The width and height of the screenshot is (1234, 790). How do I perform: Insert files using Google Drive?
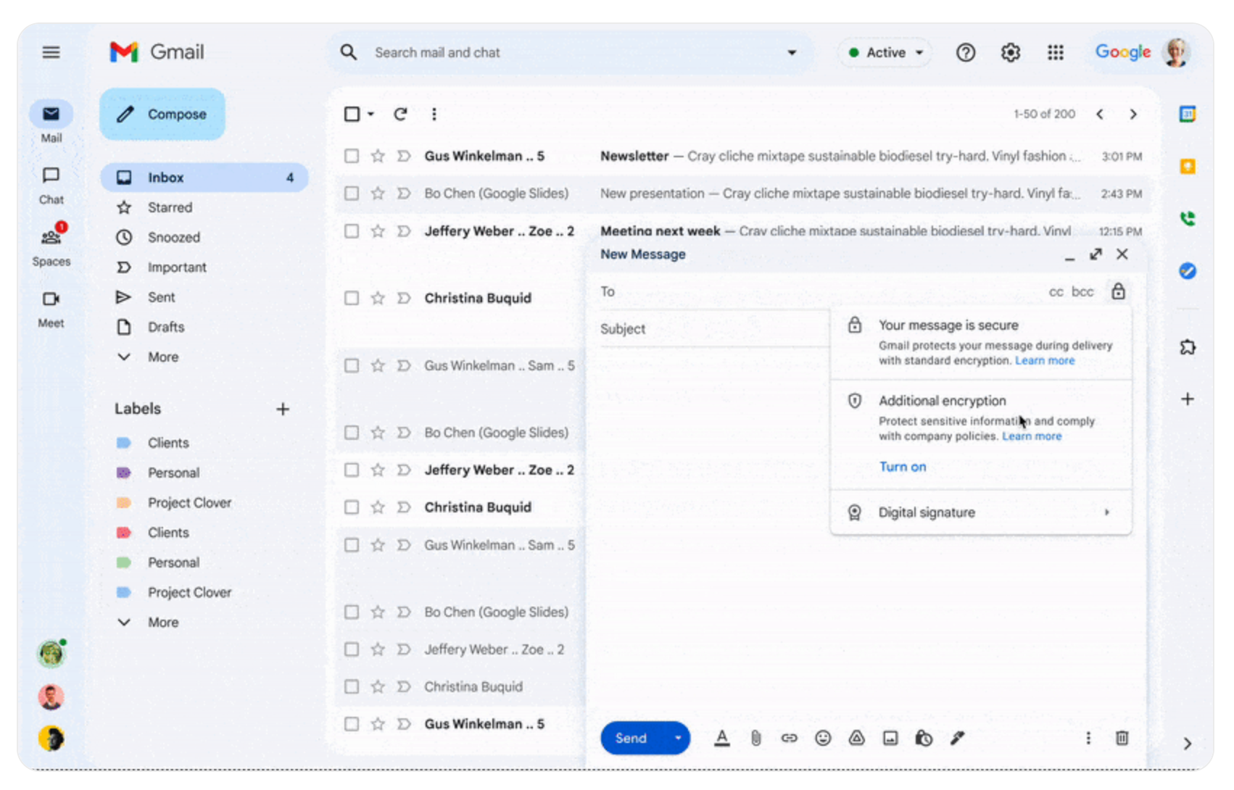tap(856, 738)
